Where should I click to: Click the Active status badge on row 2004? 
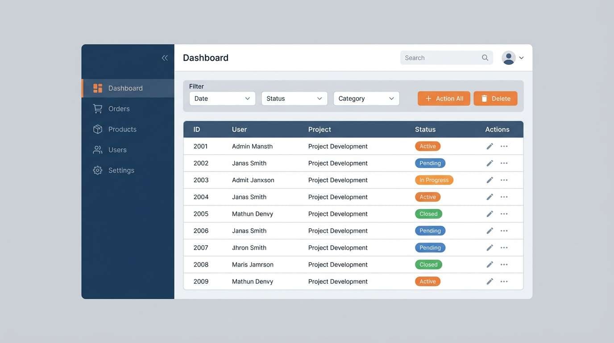[427, 196]
